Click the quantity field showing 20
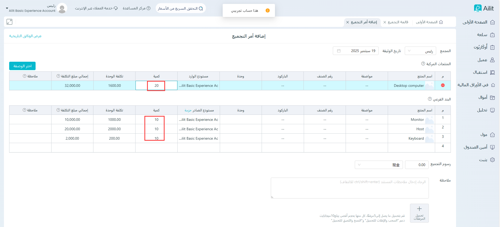The height and width of the screenshot is (227, 500). pyautogui.click(x=156, y=86)
